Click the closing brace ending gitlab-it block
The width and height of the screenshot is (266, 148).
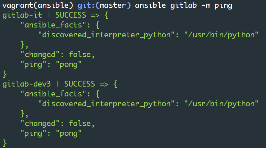tap(5, 74)
